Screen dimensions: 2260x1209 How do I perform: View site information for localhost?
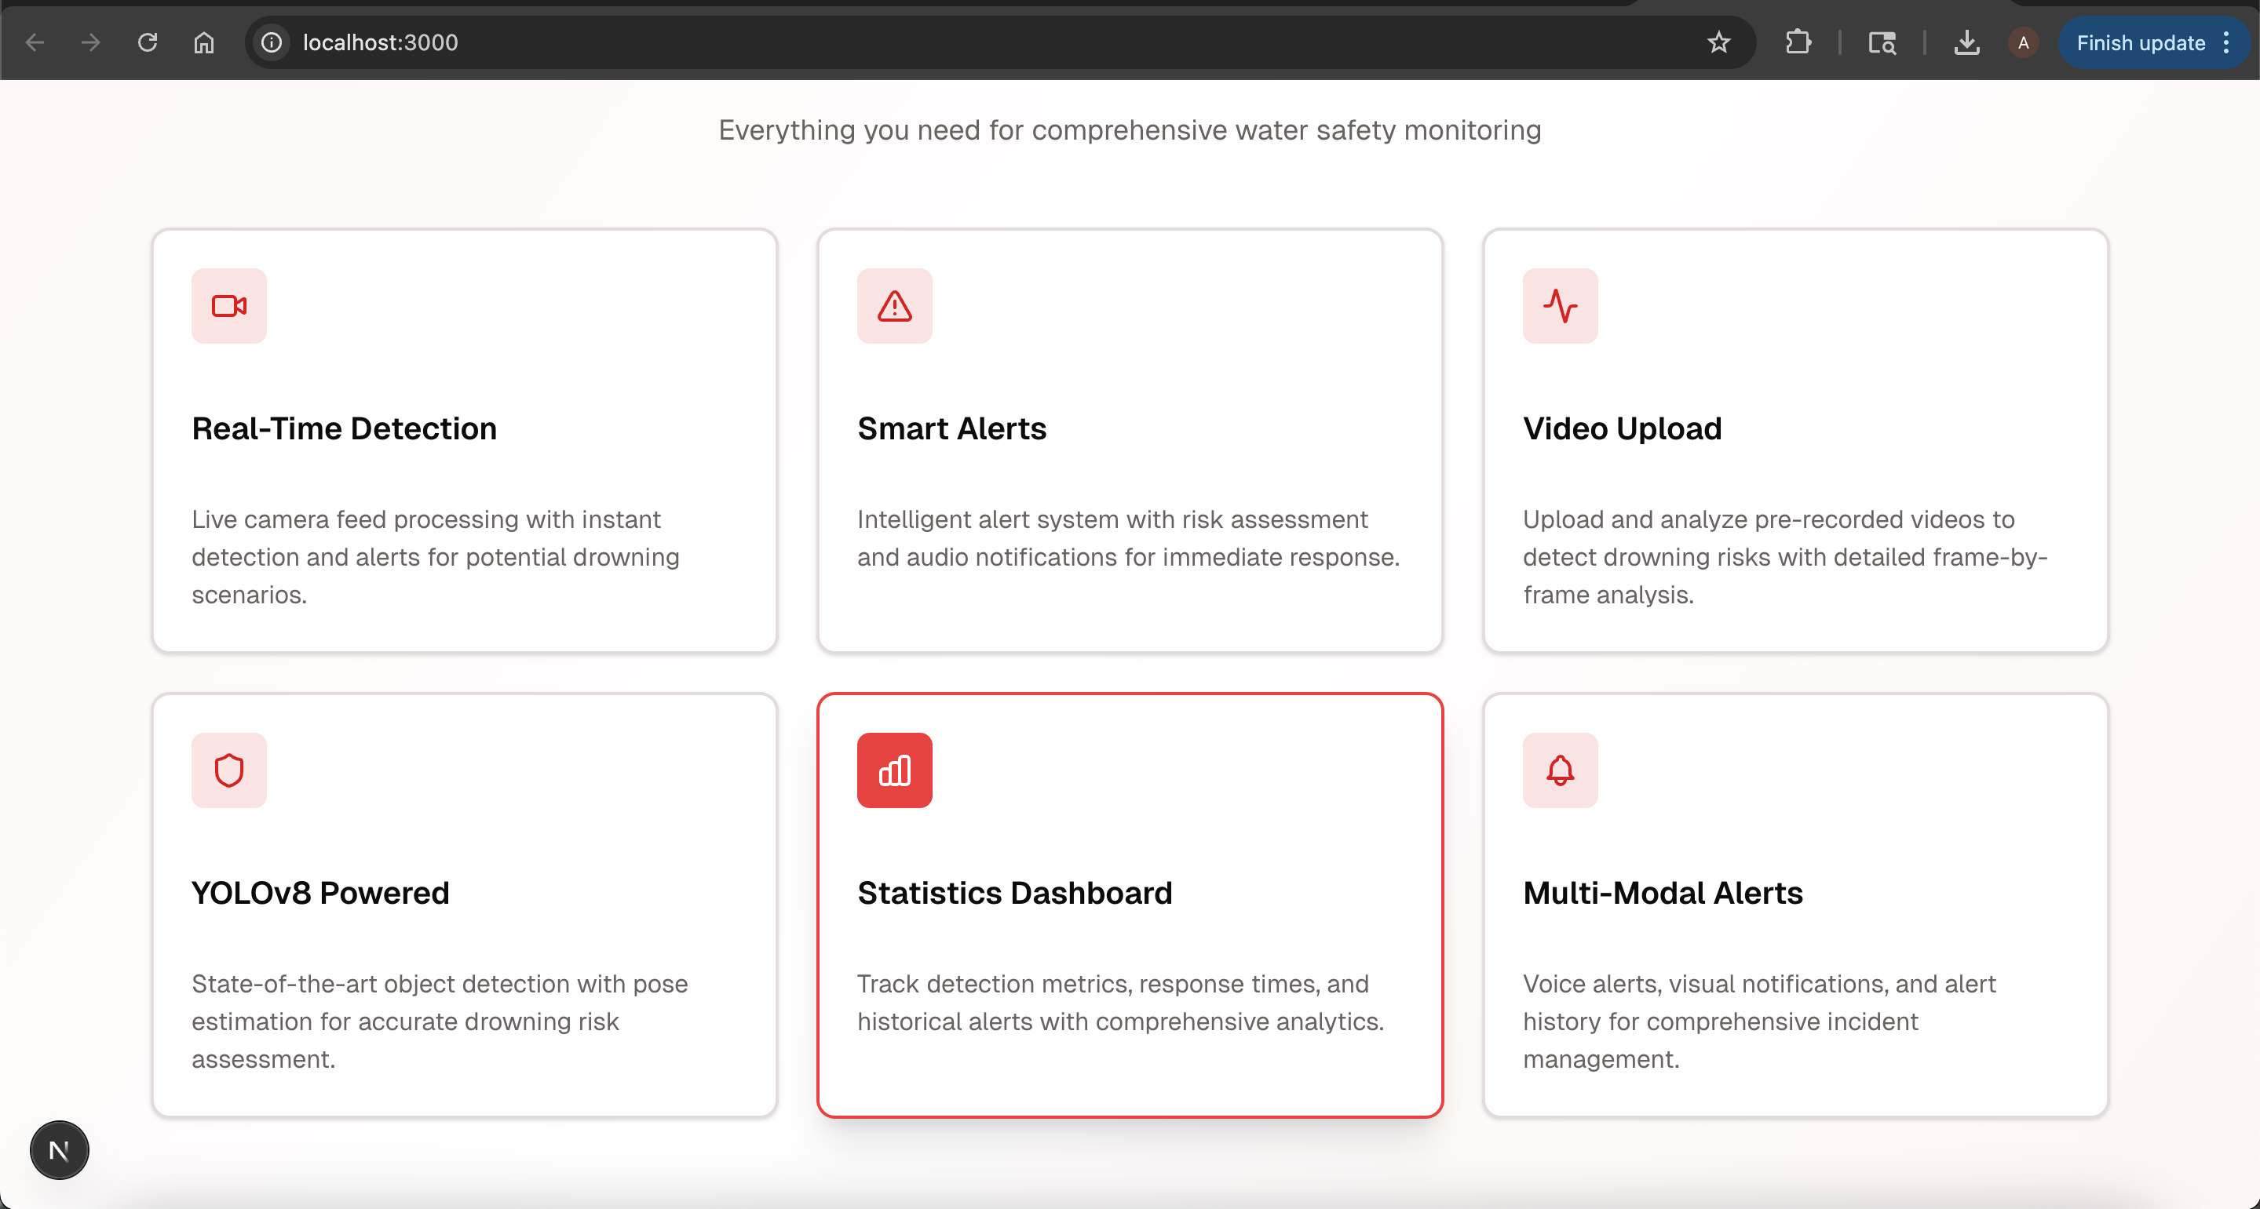point(272,42)
